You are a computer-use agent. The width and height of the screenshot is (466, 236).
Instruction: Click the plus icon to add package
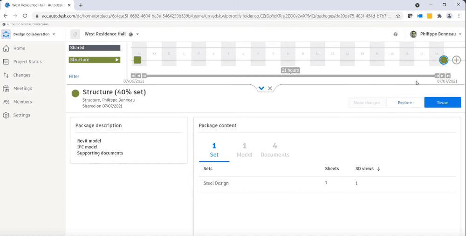click(x=457, y=60)
